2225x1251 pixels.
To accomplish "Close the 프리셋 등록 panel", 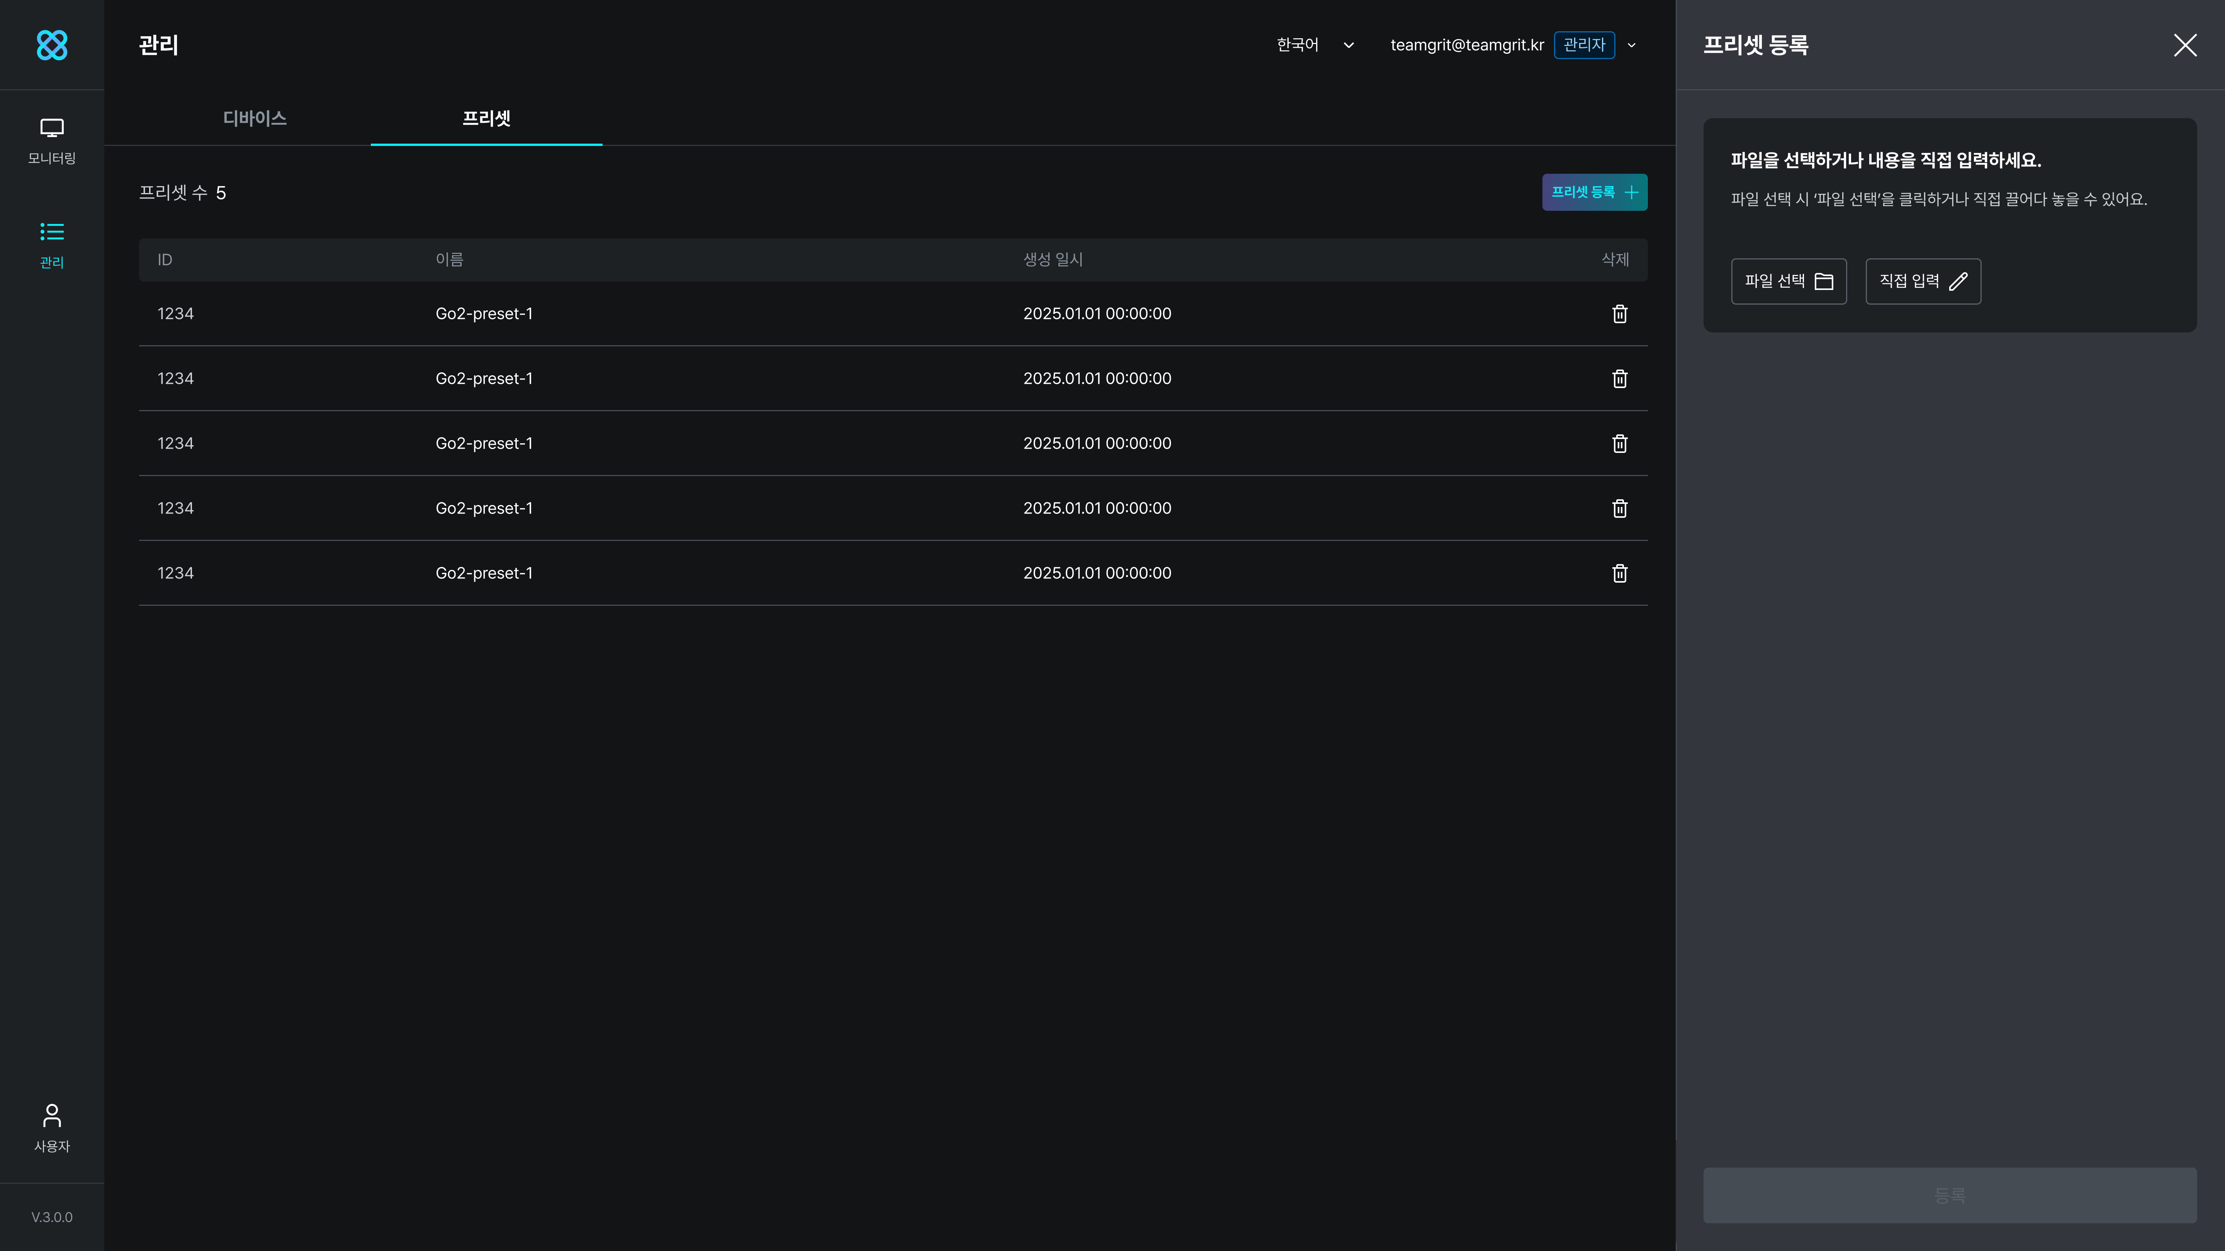I will tap(2184, 45).
